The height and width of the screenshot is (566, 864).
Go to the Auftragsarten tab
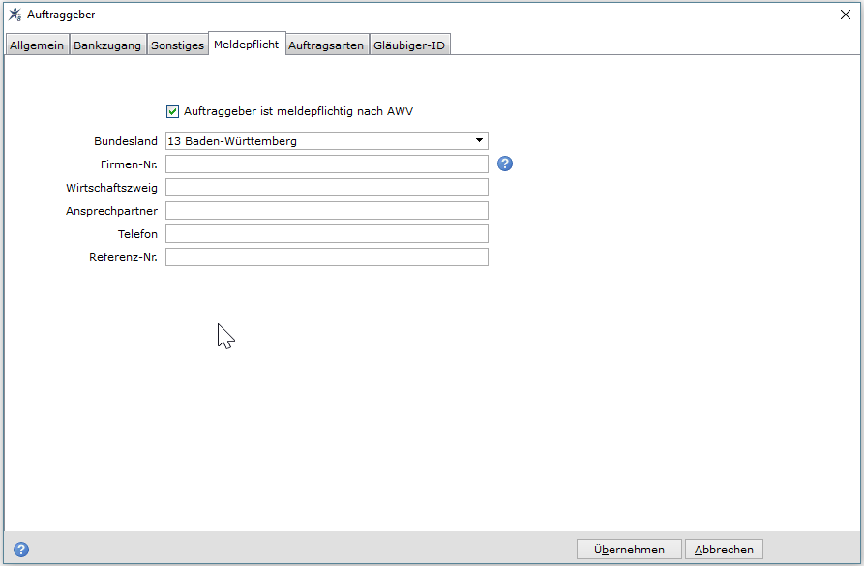(326, 45)
